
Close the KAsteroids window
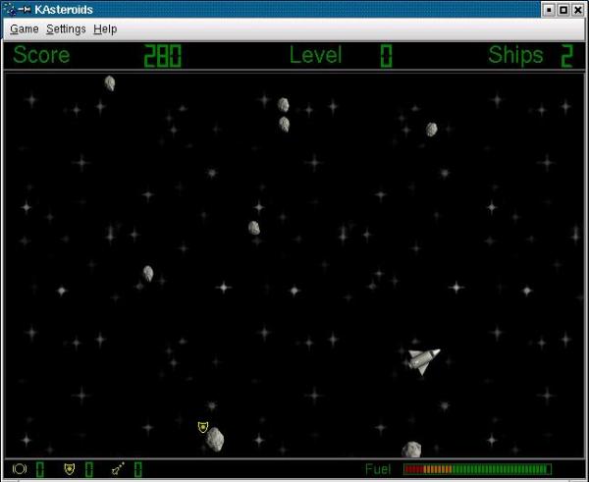click(578, 10)
